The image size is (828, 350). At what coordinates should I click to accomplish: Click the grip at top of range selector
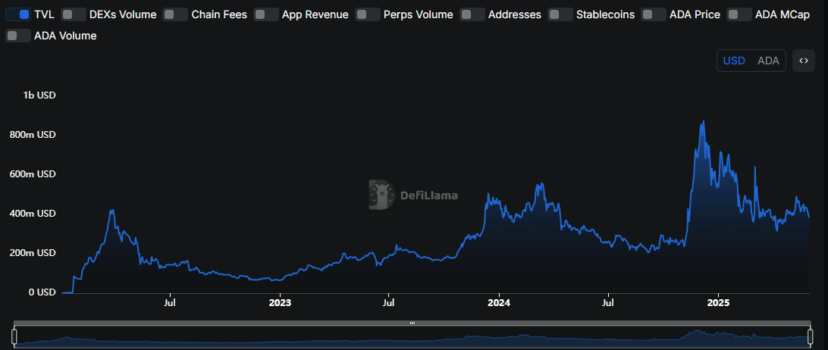412,323
